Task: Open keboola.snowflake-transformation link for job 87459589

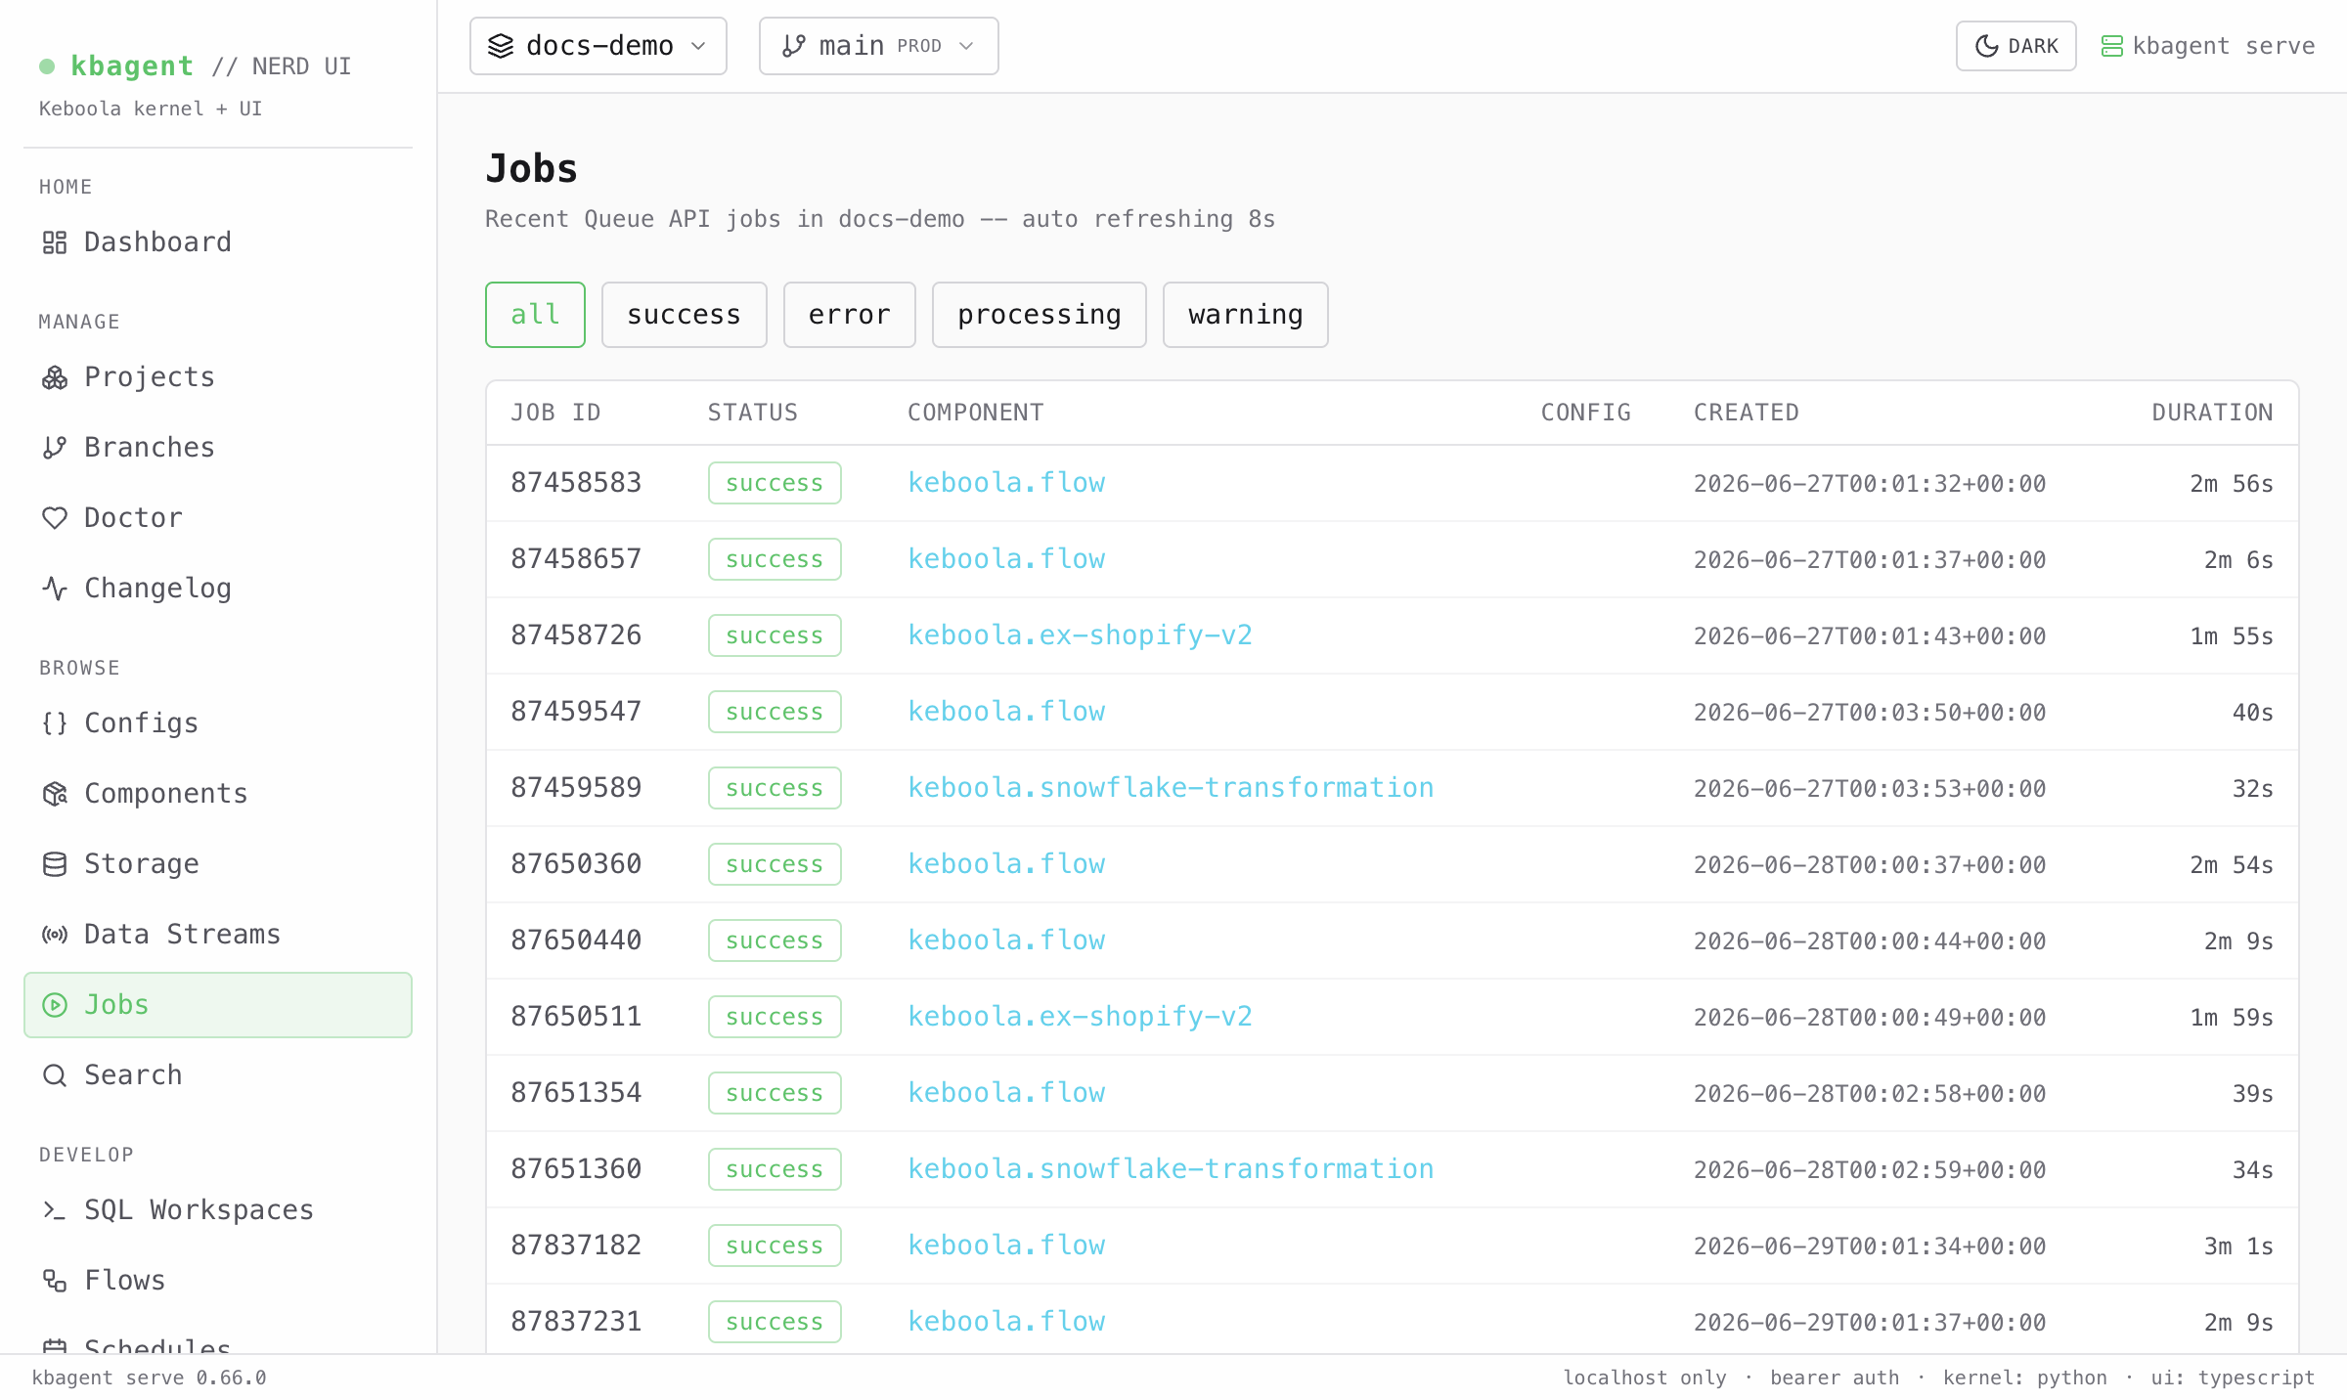Action: coord(1171,788)
